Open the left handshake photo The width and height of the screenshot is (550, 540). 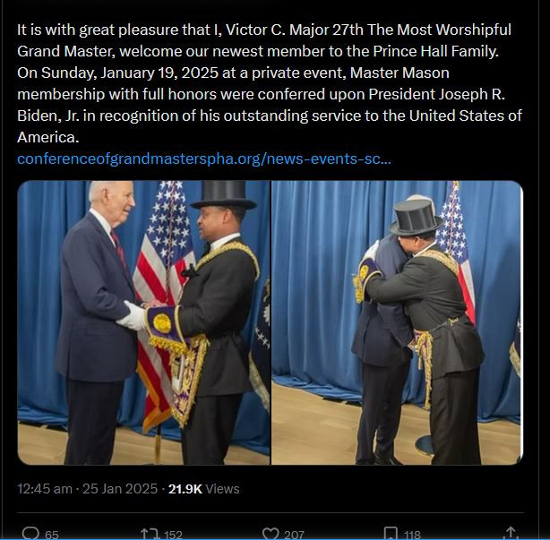click(x=143, y=322)
